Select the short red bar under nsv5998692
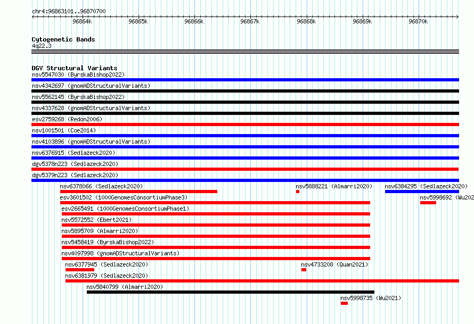Screen dimensions: 474x324 click(428, 203)
